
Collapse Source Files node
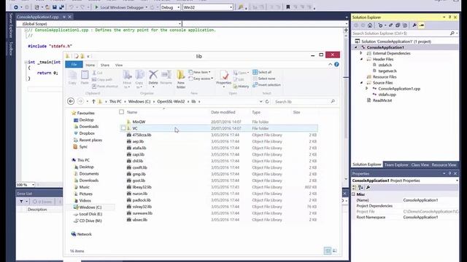tap(361, 82)
